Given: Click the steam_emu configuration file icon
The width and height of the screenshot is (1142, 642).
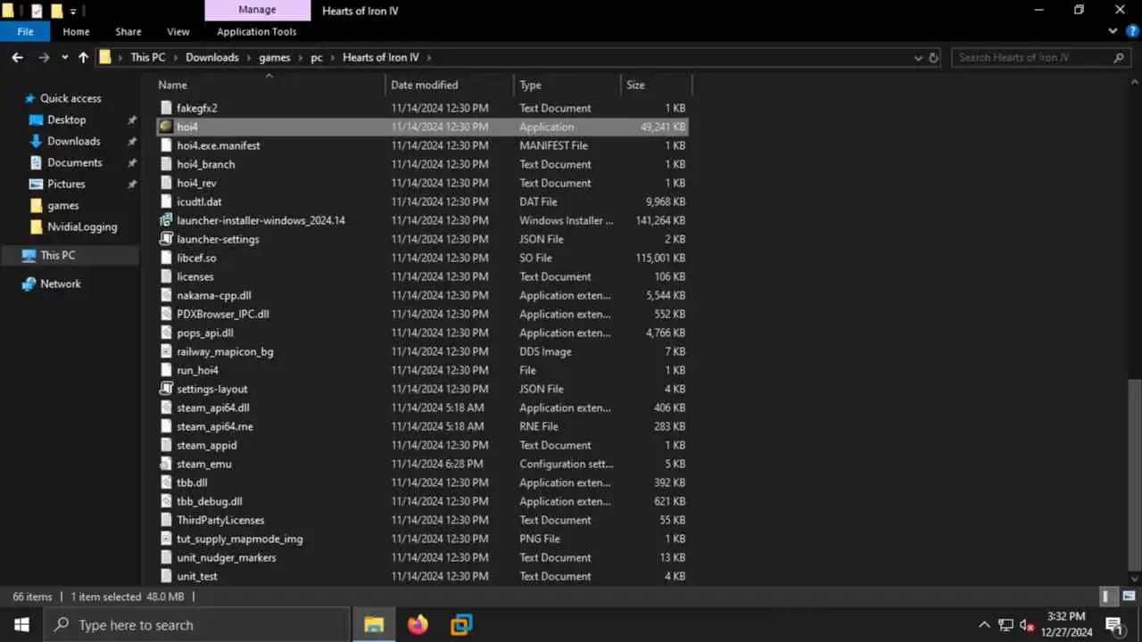Looking at the screenshot, I should click(x=166, y=464).
